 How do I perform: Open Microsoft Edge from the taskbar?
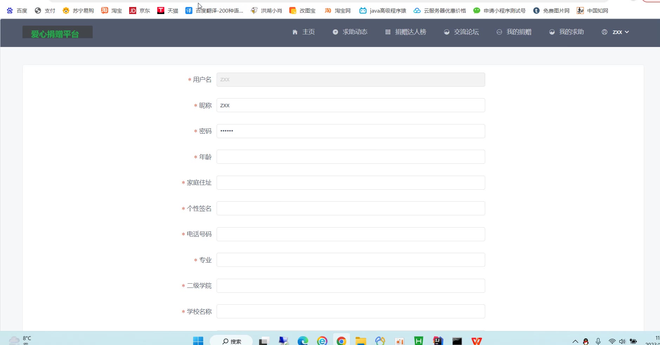pyautogui.click(x=303, y=341)
